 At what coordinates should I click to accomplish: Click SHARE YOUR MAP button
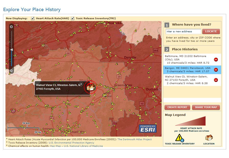coord(206,107)
